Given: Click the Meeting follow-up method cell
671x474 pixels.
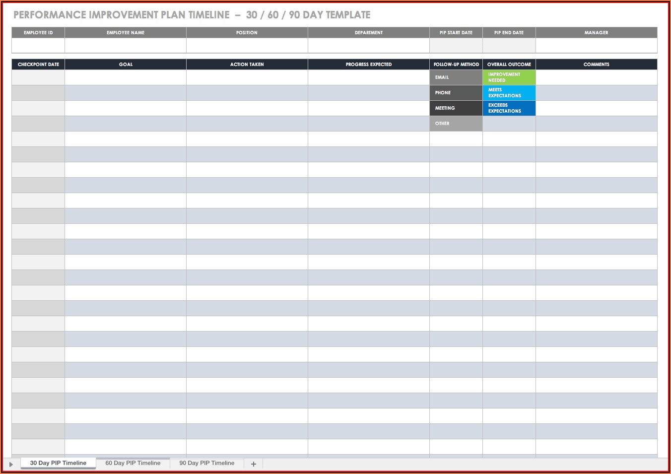Looking at the screenshot, I should (456, 108).
